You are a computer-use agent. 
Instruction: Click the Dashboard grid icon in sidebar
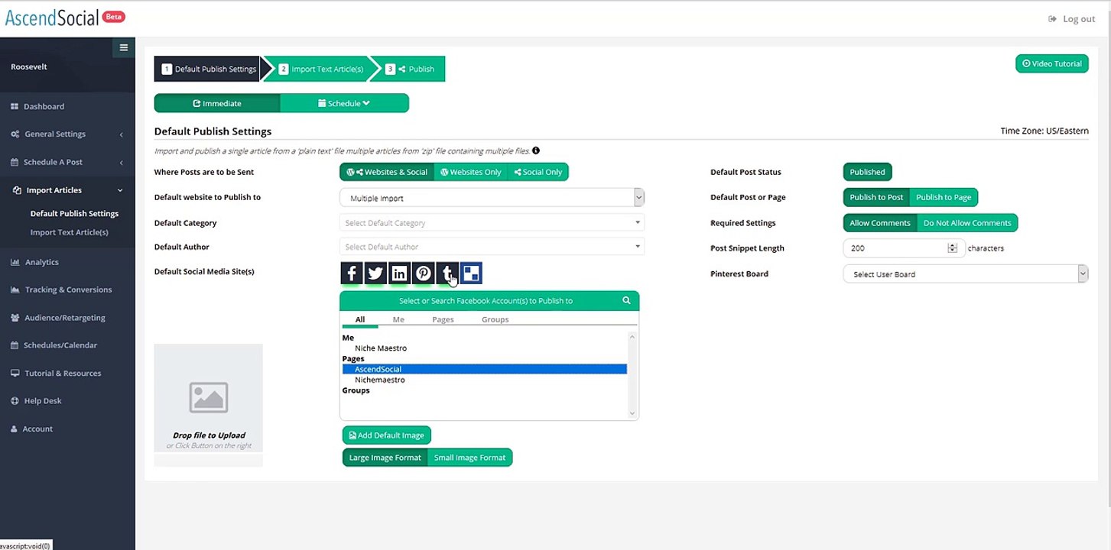pos(15,106)
